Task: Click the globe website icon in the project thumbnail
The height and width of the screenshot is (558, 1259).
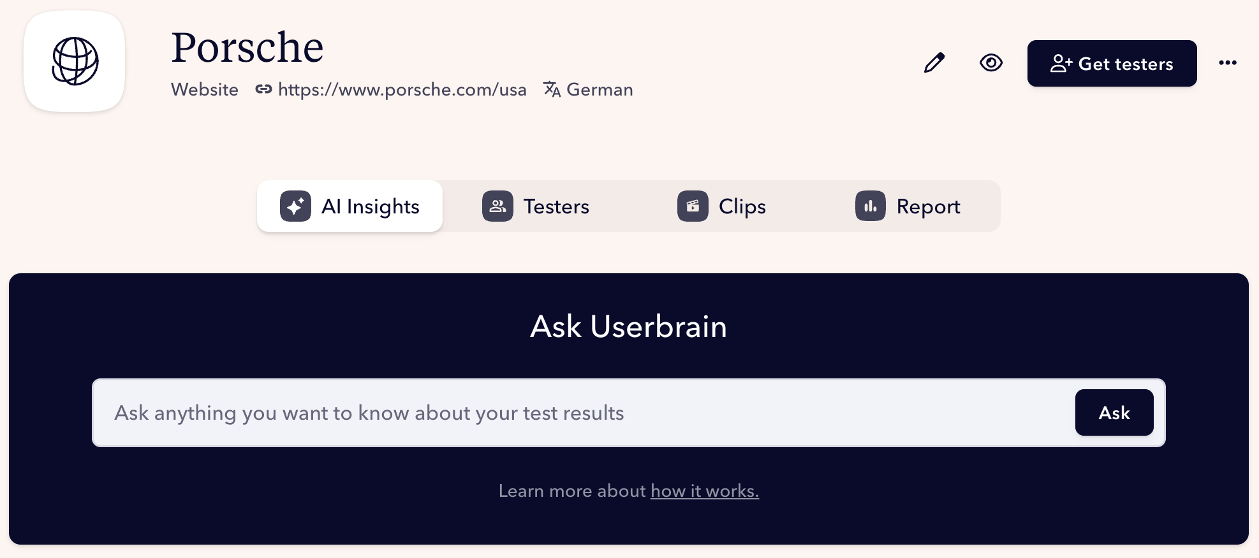Action: [74, 61]
